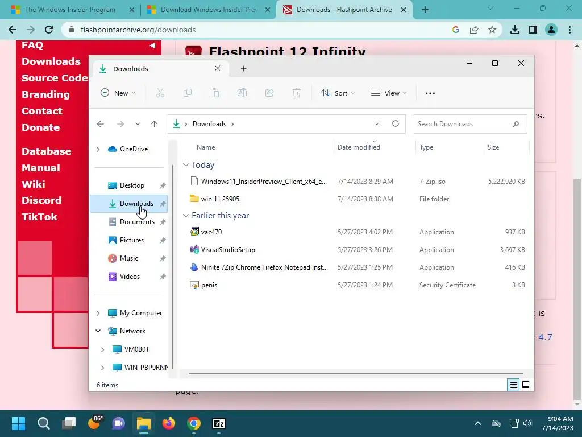This screenshot has width=582, height=437.
Task: Open Chrome downloads tray icon
Action: point(515,30)
